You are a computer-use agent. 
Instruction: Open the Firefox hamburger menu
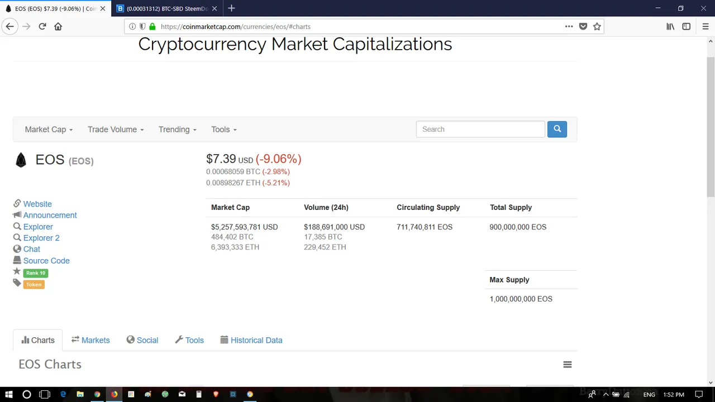tap(706, 26)
